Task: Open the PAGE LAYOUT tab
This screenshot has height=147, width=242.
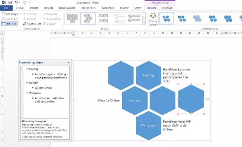Action: (67, 8)
